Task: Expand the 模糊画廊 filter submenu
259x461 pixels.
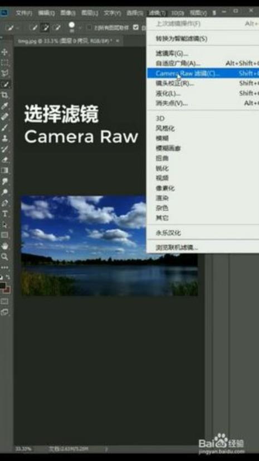Action: 203,148
